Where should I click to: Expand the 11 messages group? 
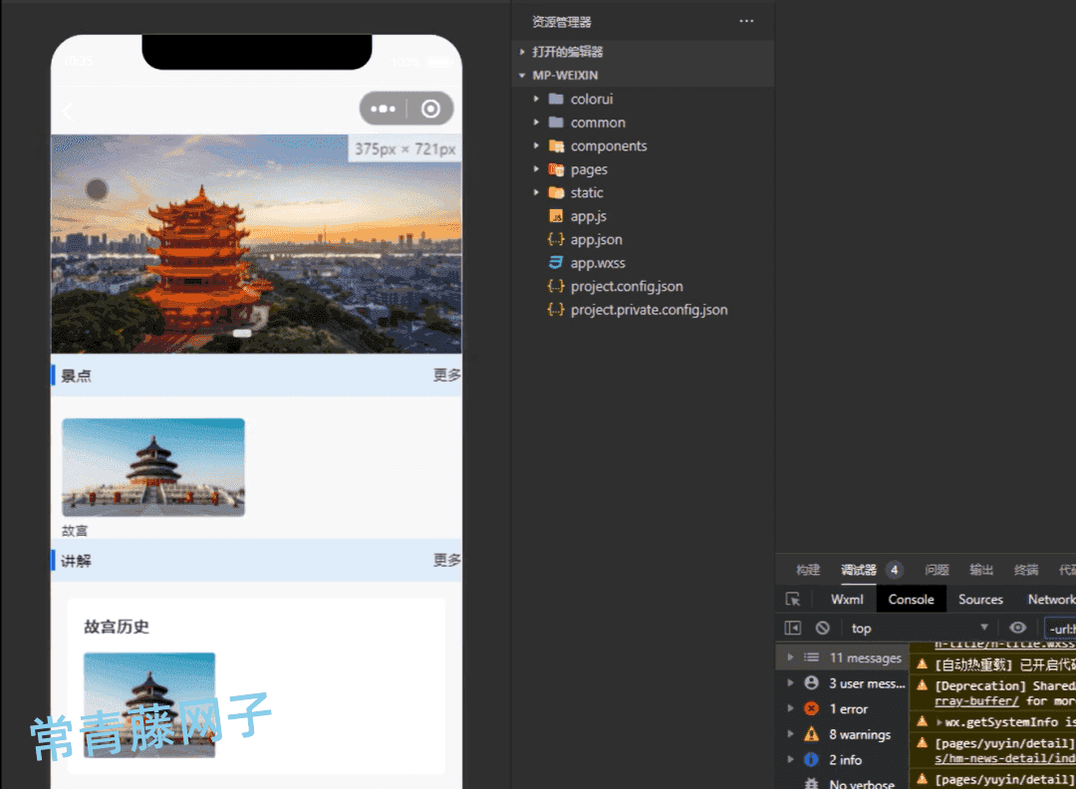point(790,657)
